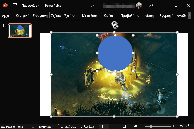Switch to Slide Sorter view icon
Screen dimensions: 194x129
pyautogui.click(x=115, y=126)
